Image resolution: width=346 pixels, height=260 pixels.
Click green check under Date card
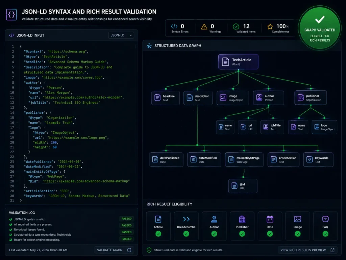pyautogui.click(x=270, y=234)
